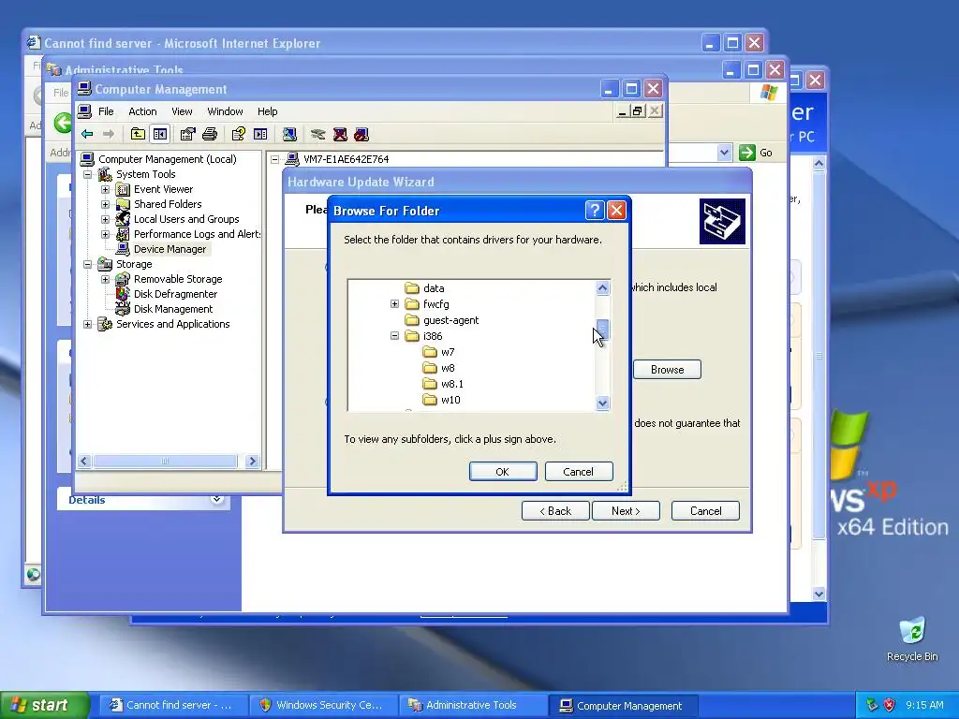Expand Performance Logs and Alerts node
The width and height of the screenshot is (959, 719).
[105, 234]
